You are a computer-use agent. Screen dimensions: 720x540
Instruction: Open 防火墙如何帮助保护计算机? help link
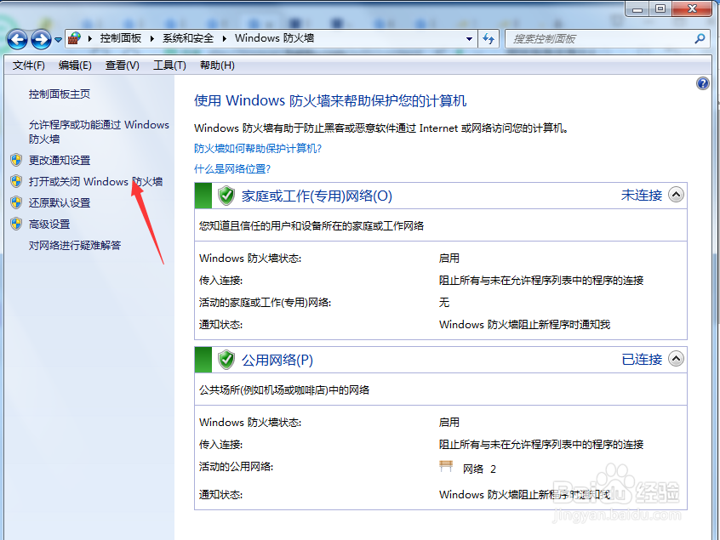[258, 149]
